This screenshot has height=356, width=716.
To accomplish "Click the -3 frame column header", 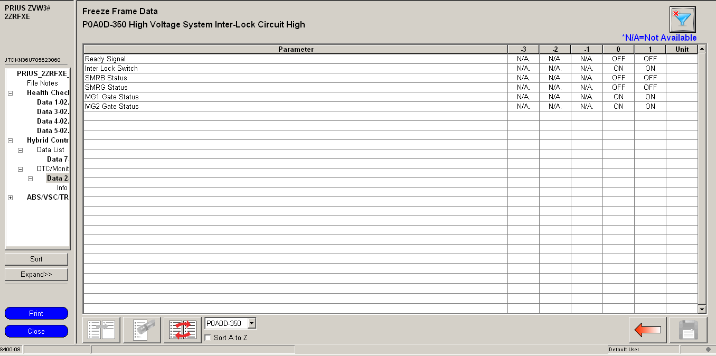I will coord(523,49).
